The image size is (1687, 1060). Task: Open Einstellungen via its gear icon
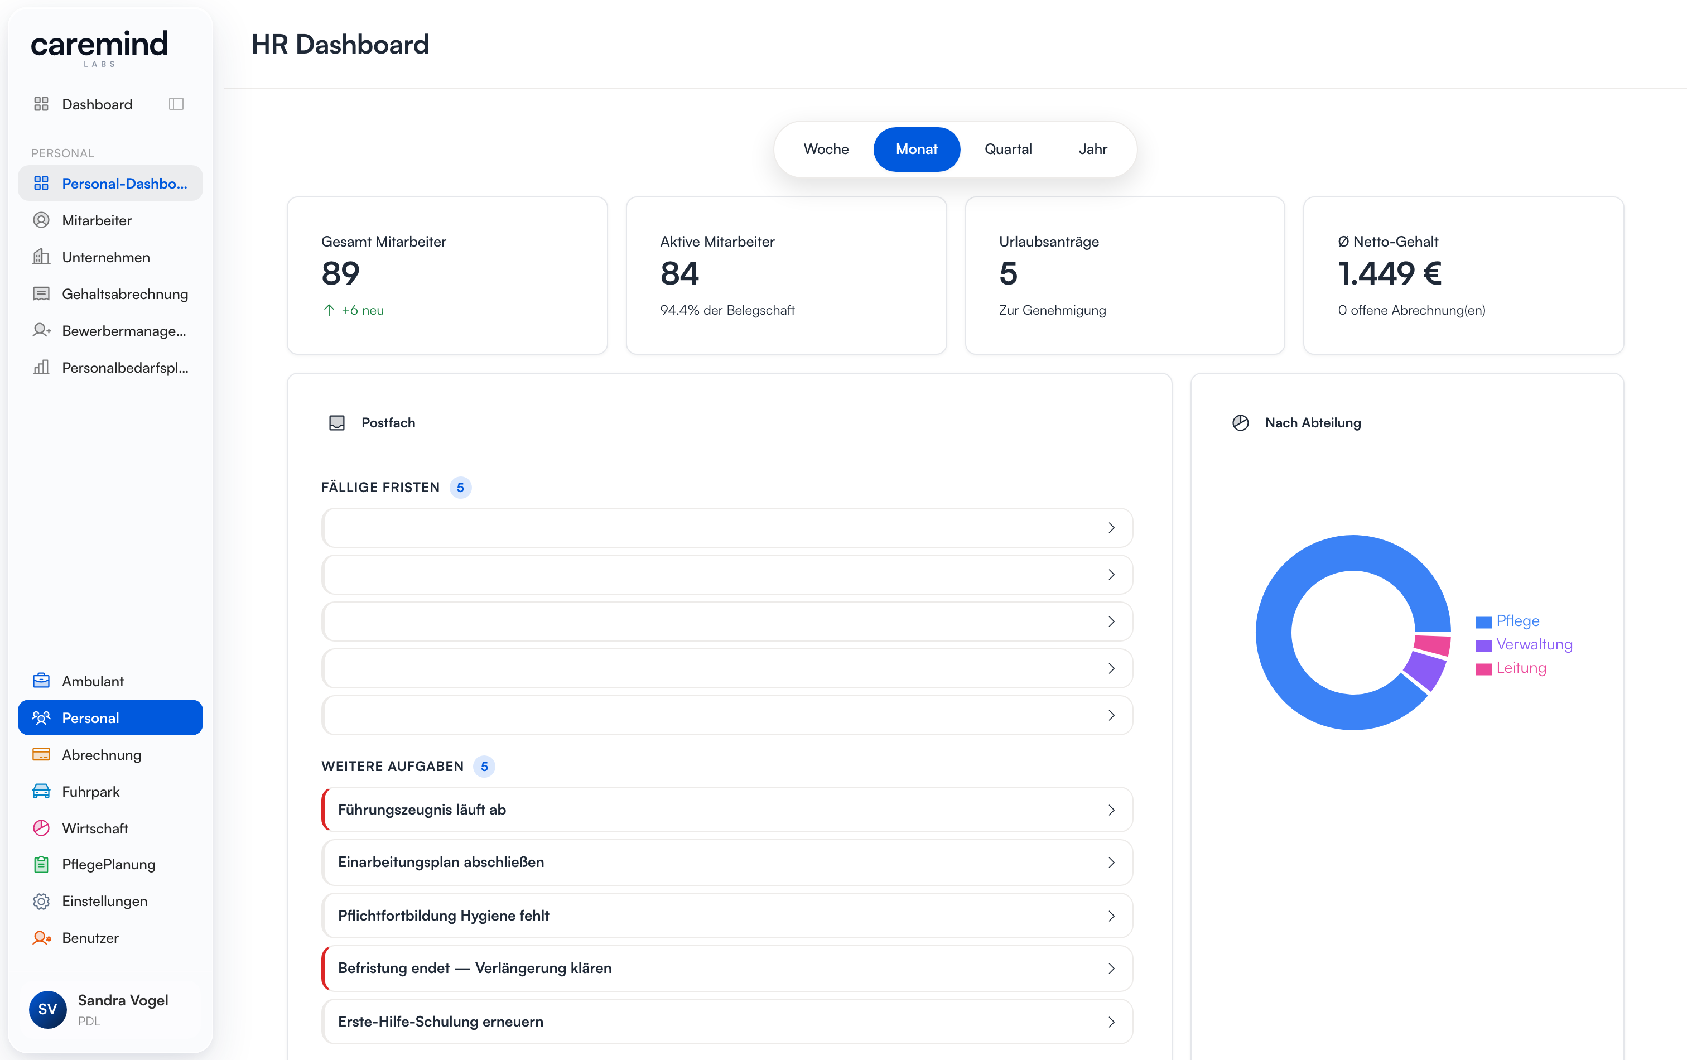pos(41,901)
